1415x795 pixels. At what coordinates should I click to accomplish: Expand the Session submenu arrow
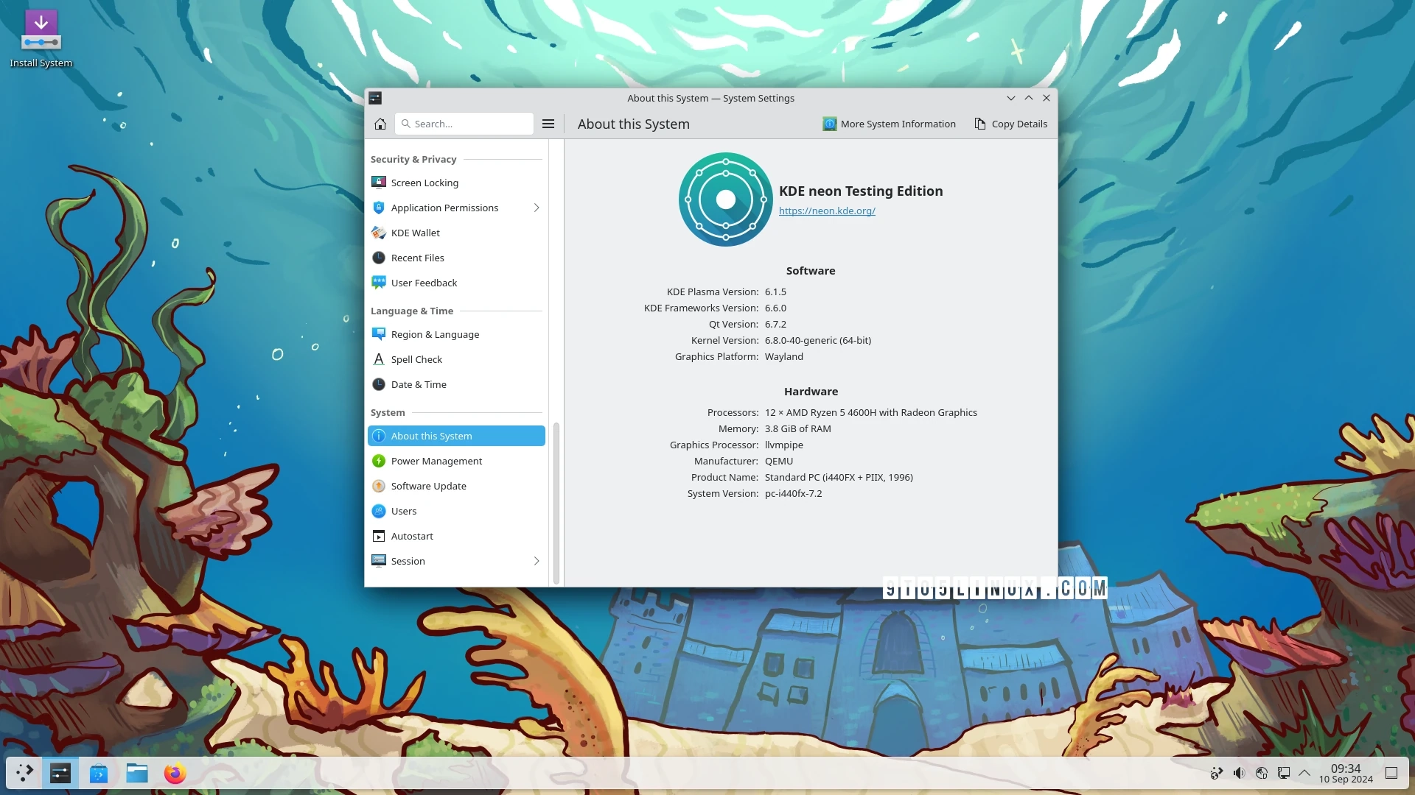[x=537, y=561]
